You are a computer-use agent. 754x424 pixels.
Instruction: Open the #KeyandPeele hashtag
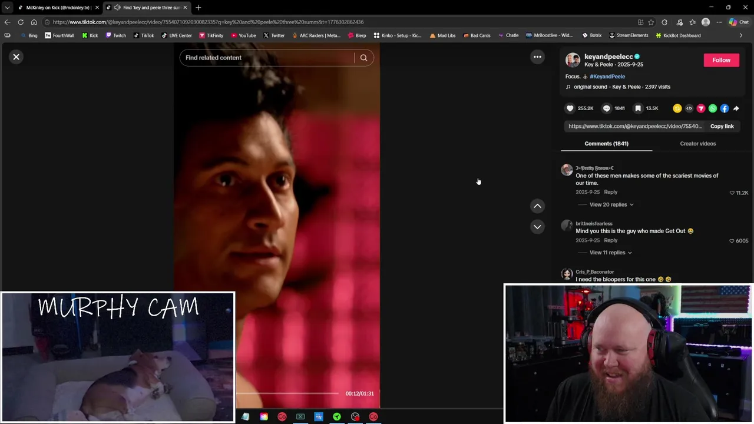point(607,77)
